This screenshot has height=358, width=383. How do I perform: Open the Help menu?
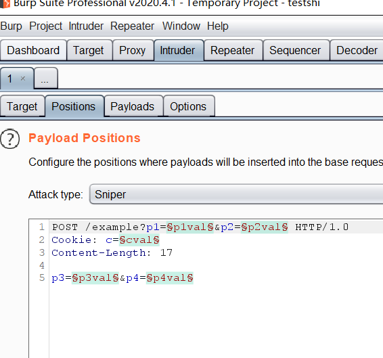[218, 26]
